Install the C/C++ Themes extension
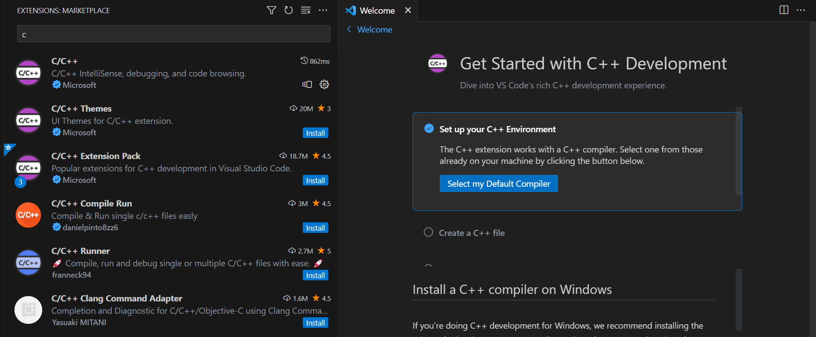Image resolution: width=816 pixels, height=337 pixels. coord(316,133)
